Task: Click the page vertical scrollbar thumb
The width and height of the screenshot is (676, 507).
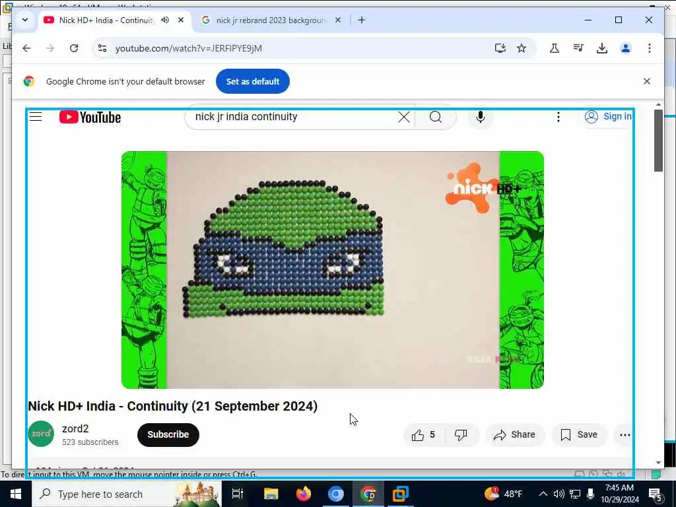Action: (658, 141)
